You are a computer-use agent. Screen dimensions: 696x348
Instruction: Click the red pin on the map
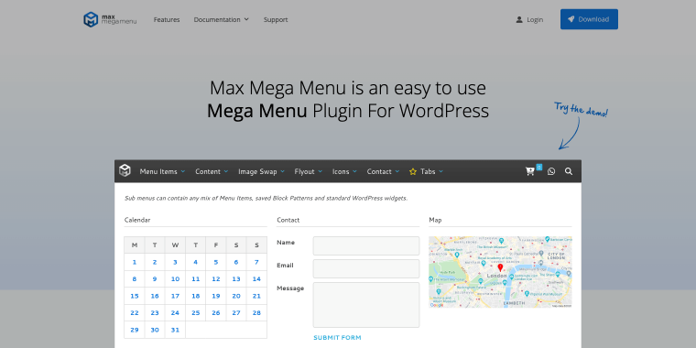(x=500, y=267)
